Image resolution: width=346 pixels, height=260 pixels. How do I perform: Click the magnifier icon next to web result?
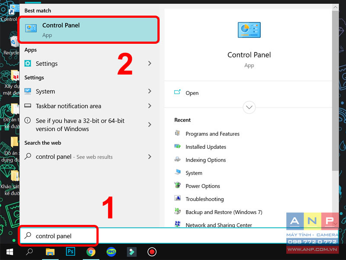pos(28,156)
